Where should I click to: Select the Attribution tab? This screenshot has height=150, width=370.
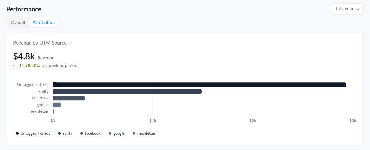[44, 22]
